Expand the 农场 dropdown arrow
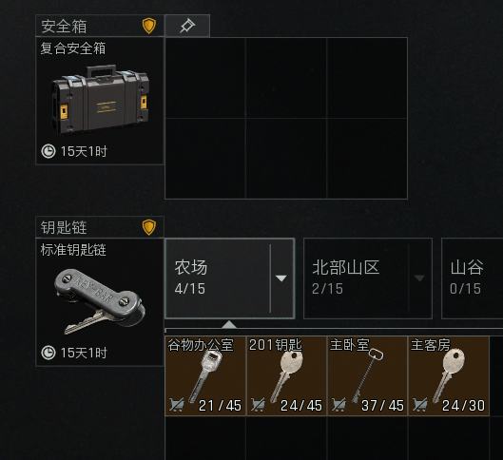 click(x=281, y=278)
